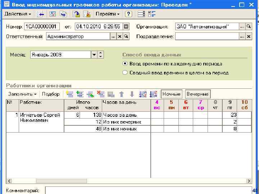
Task: Toggle the Вечерние button
Action: tap(198, 94)
